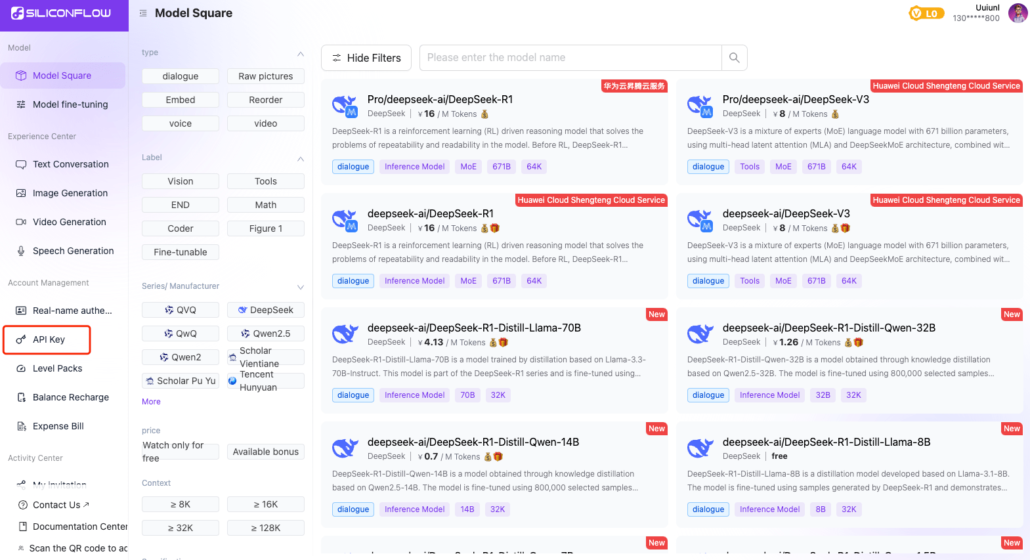Collapse the Label filter section chevron
The width and height of the screenshot is (1030, 560).
point(301,159)
